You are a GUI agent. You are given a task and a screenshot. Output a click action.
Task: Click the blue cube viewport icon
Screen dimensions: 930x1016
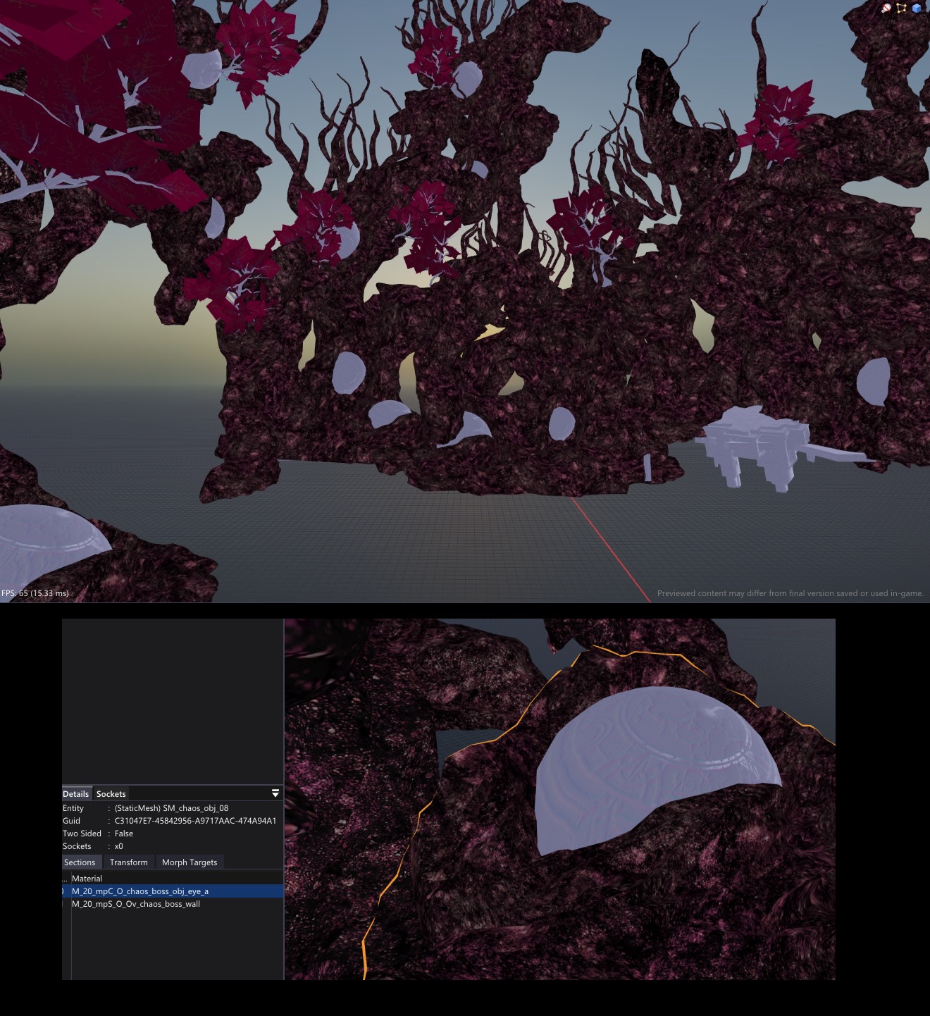(x=917, y=8)
